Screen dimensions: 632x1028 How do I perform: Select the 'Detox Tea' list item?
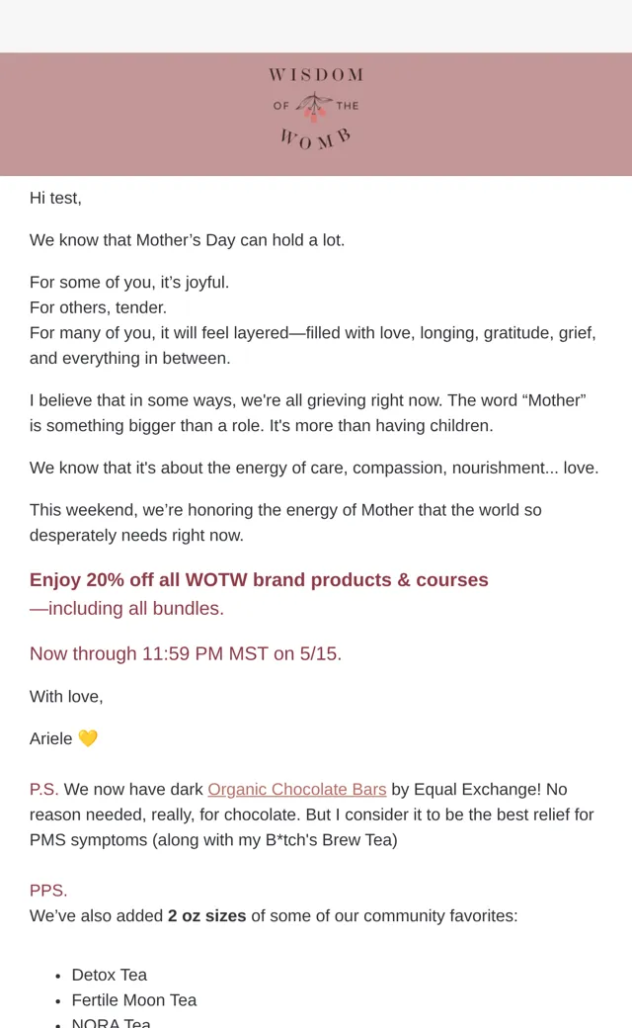(x=110, y=975)
